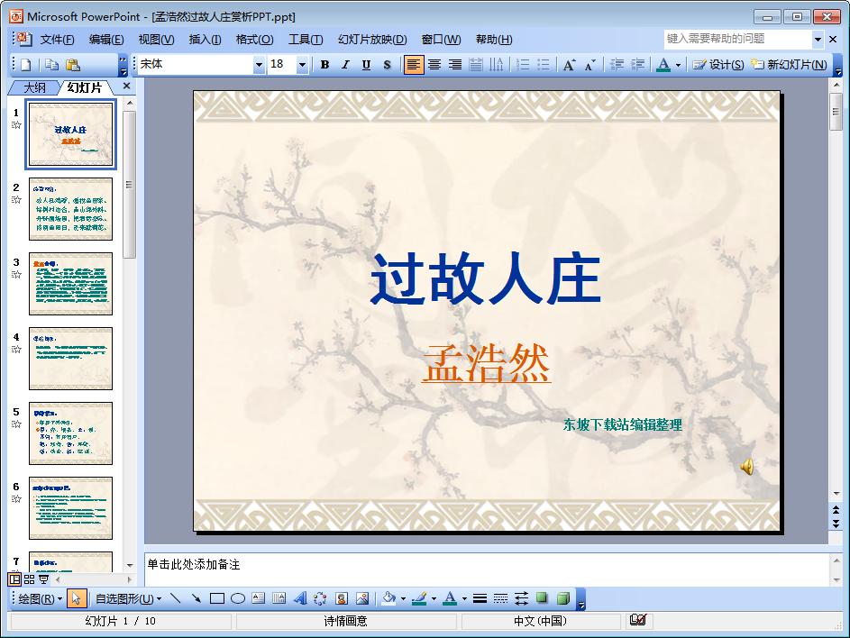Decrease the indent level
Viewport: 850px width, 638px height.
[x=617, y=65]
